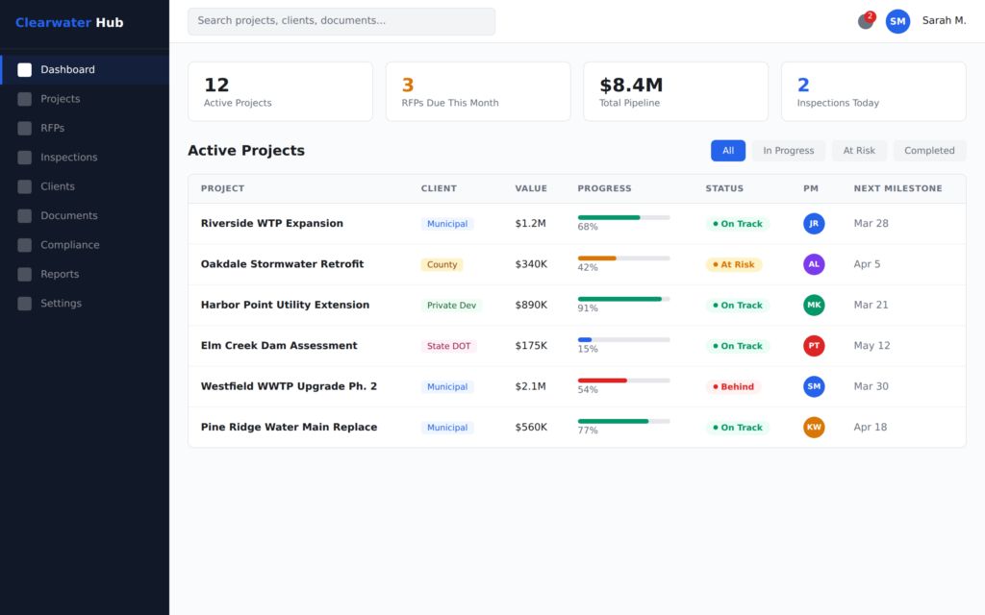Open the notification bell with red badge
This screenshot has width=985, height=615.
pyautogui.click(x=865, y=21)
